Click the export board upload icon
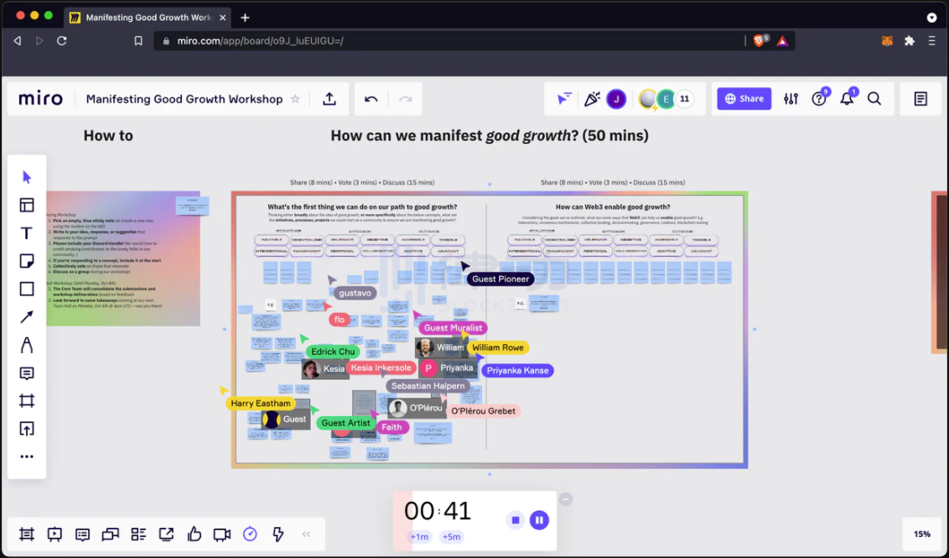Viewport: 949px width, 558px height. coord(329,99)
